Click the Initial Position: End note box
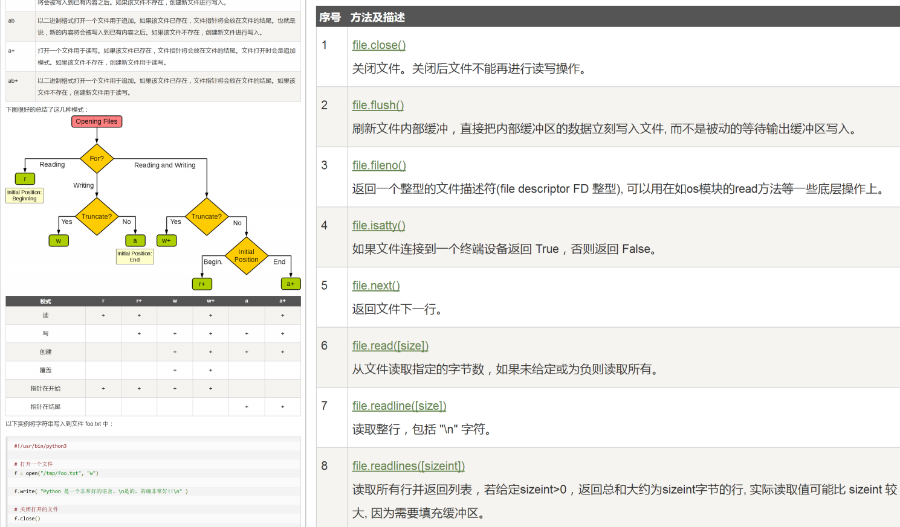900x527 pixels. (x=135, y=257)
